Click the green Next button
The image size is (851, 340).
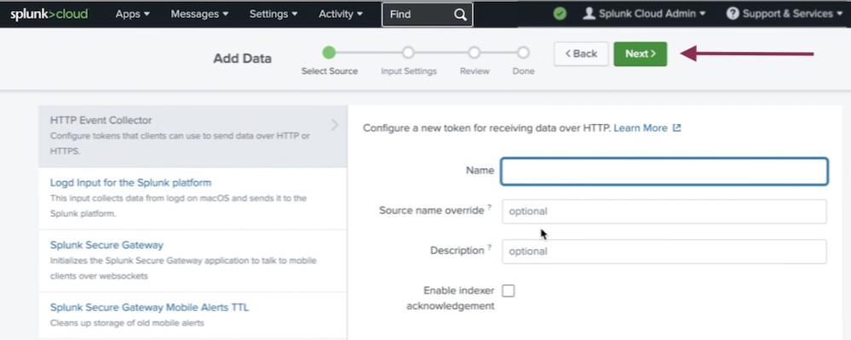641,54
